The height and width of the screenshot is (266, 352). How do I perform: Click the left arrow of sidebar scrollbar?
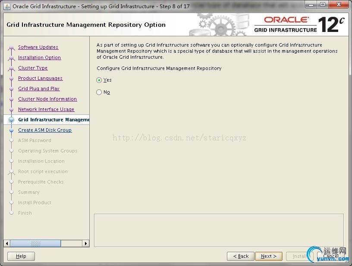(7, 243)
